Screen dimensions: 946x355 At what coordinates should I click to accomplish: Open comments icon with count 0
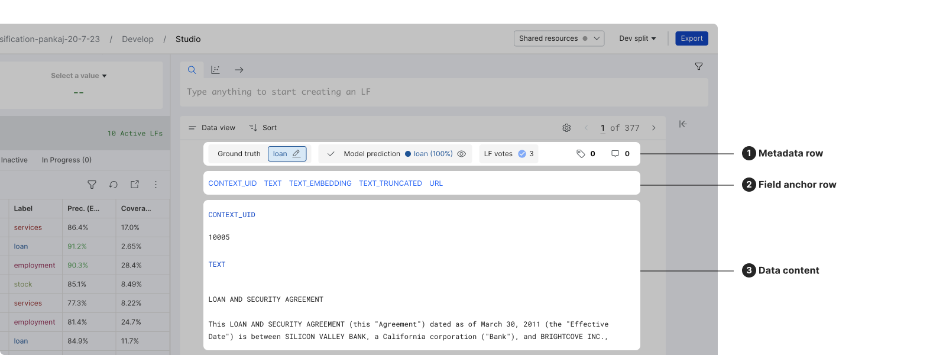pyautogui.click(x=615, y=154)
